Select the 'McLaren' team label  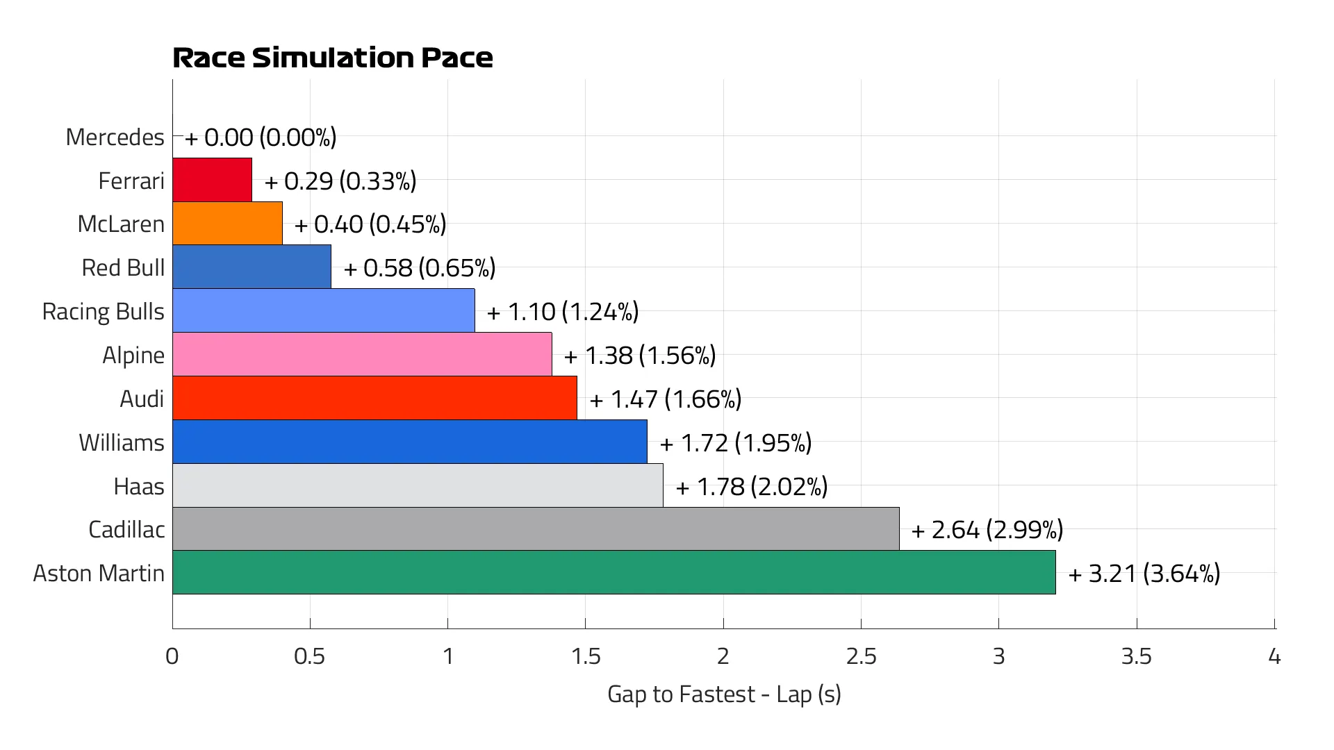pyautogui.click(x=122, y=224)
